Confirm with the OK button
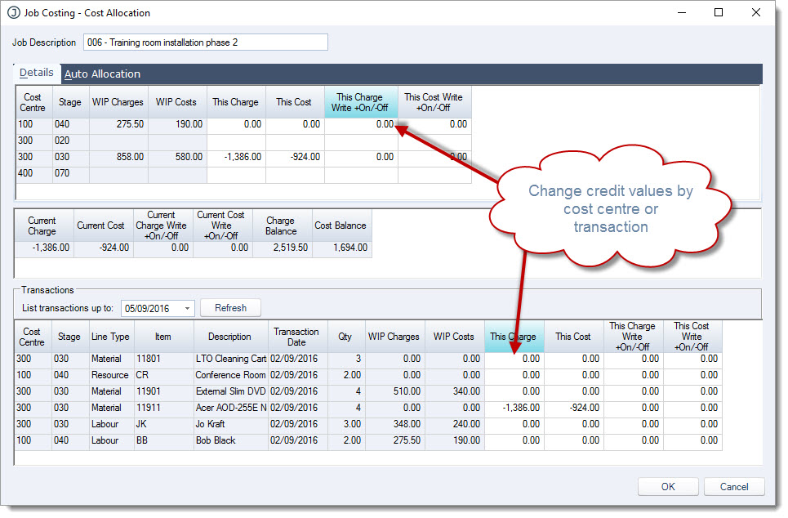 point(668,487)
